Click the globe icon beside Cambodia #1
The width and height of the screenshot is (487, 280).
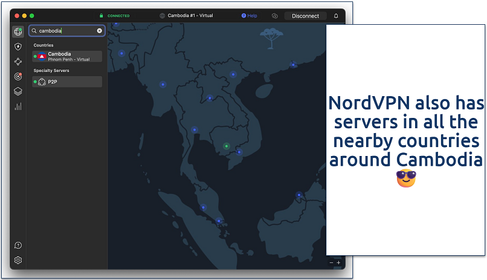tap(162, 16)
